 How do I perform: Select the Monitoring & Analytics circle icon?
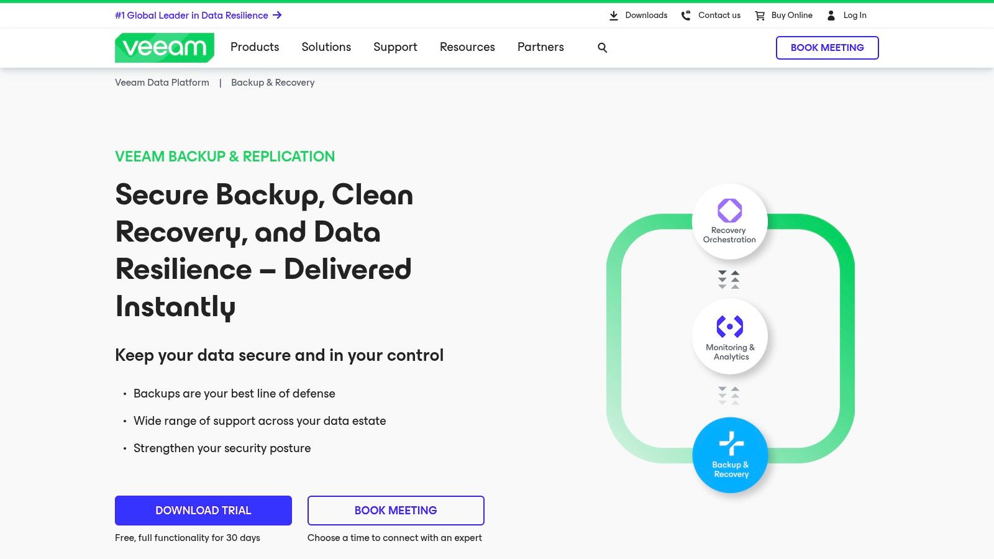coord(730,337)
